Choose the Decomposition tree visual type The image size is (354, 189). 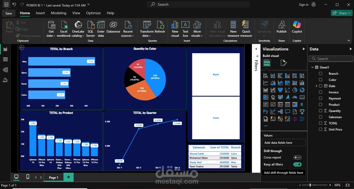click(280, 112)
